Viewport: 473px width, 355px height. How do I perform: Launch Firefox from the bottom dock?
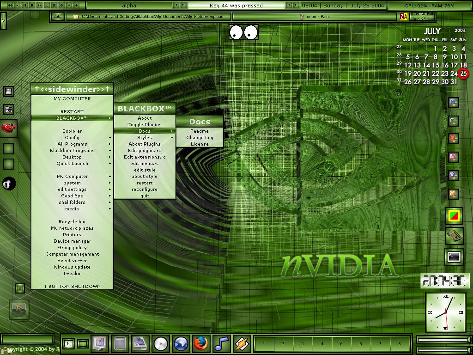pos(201,343)
